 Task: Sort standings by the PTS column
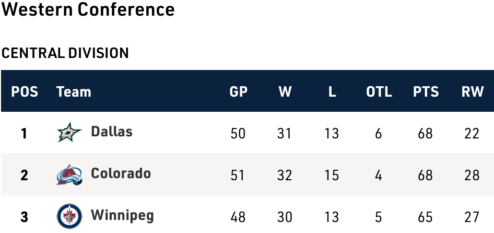(x=426, y=92)
